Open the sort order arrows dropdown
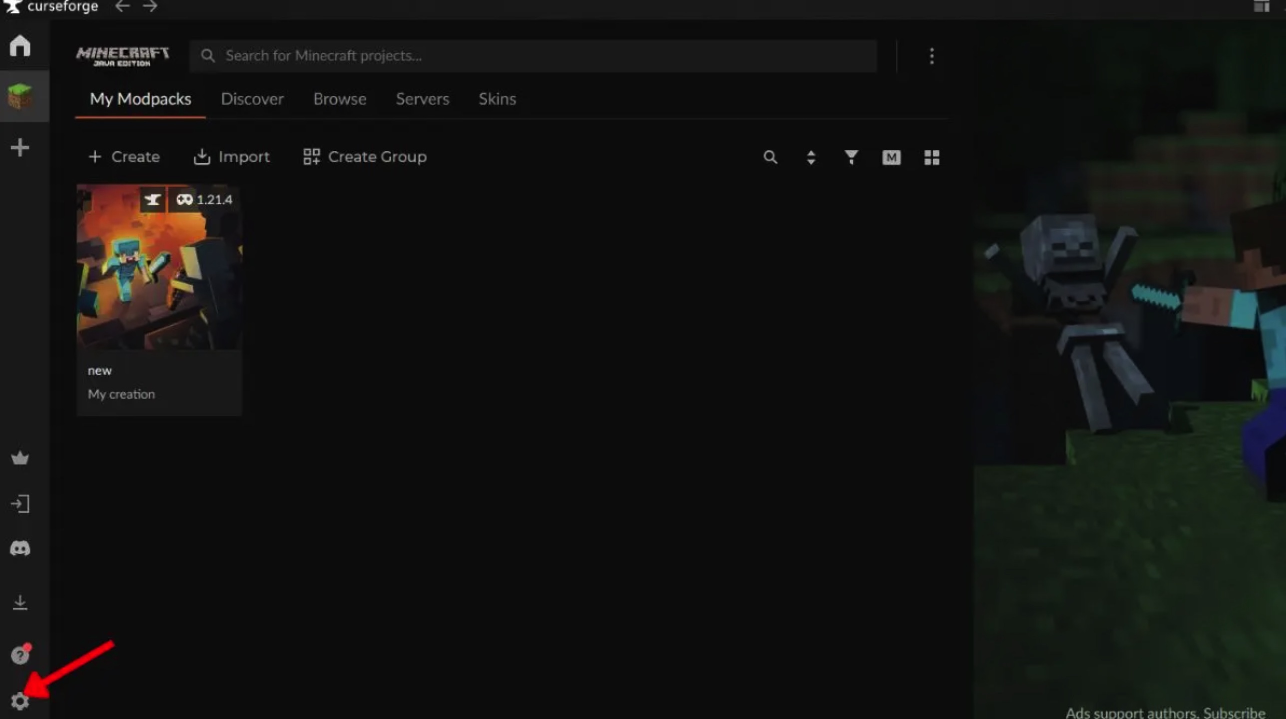This screenshot has height=719, width=1286. click(x=811, y=157)
